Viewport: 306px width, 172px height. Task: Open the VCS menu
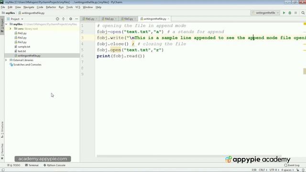[x=77, y=7]
